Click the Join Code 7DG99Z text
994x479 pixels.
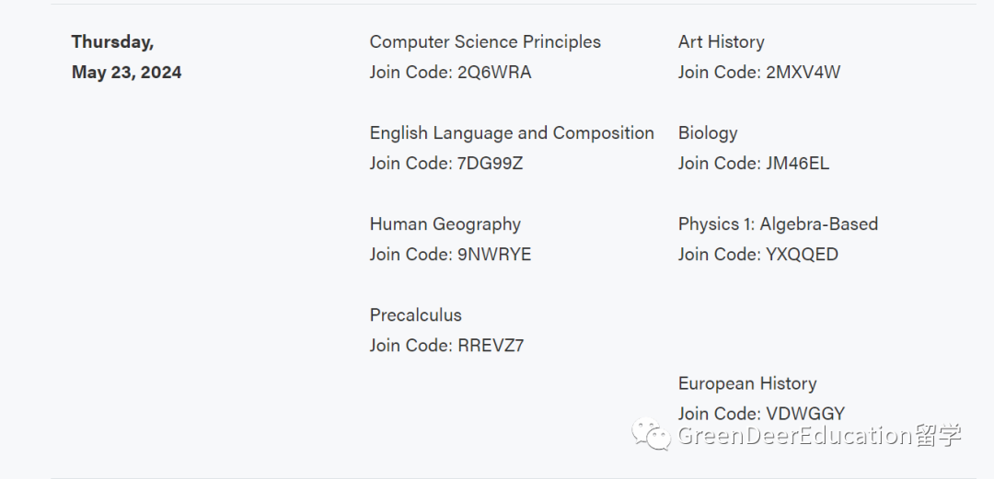pyautogui.click(x=446, y=164)
